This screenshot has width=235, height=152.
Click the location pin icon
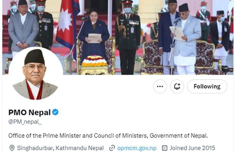point(12,148)
